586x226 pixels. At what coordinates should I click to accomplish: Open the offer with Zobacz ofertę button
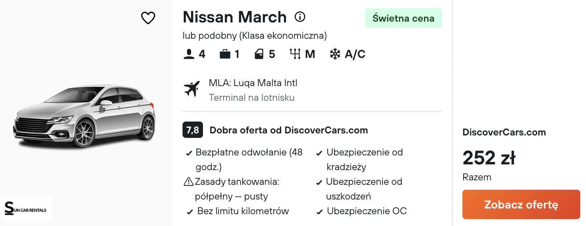[521, 204]
